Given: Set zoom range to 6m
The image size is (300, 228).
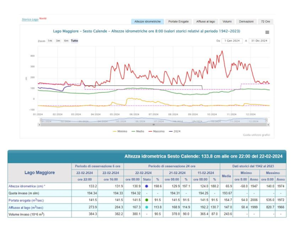Looking at the screenshot, I should click(x=66, y=40).
